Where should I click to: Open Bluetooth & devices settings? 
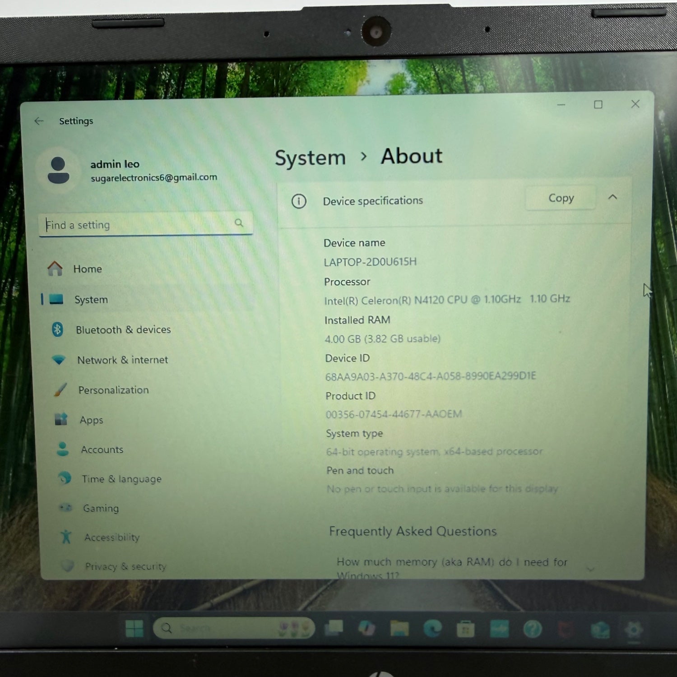[x=123, y=330]
